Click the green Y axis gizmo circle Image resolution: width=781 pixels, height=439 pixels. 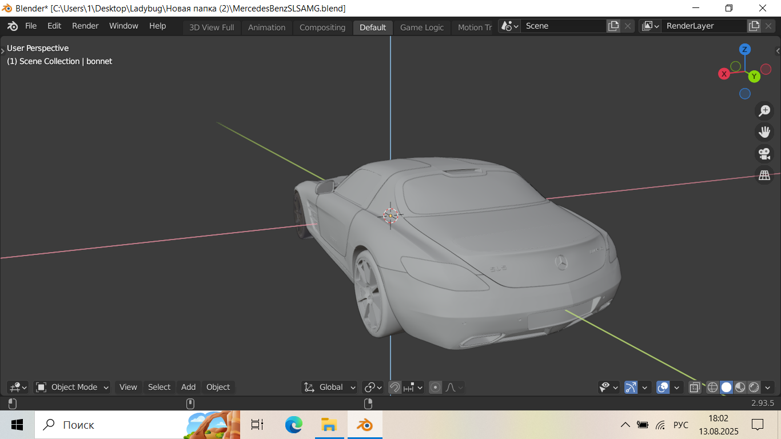pyautogui.click(x=754, y=76)
